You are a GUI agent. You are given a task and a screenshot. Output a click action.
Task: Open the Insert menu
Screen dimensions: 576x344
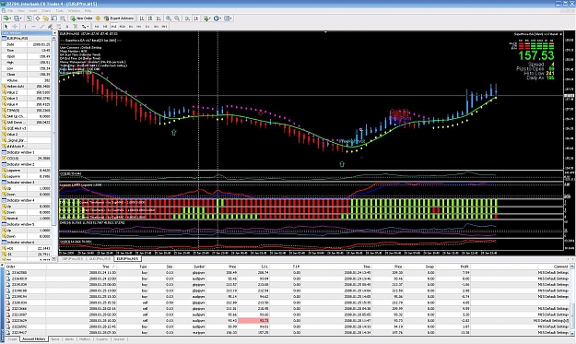[x=32, y=11]
